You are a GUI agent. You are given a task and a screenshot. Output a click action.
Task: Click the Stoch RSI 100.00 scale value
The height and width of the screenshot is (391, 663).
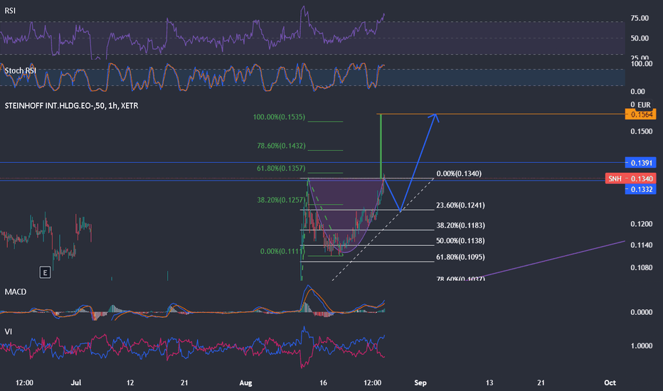click(642, 64)
